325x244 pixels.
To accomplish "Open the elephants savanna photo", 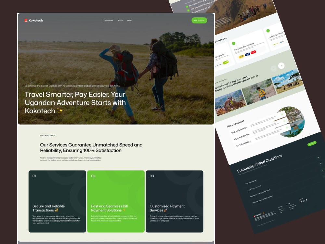I will click(288, 81).
